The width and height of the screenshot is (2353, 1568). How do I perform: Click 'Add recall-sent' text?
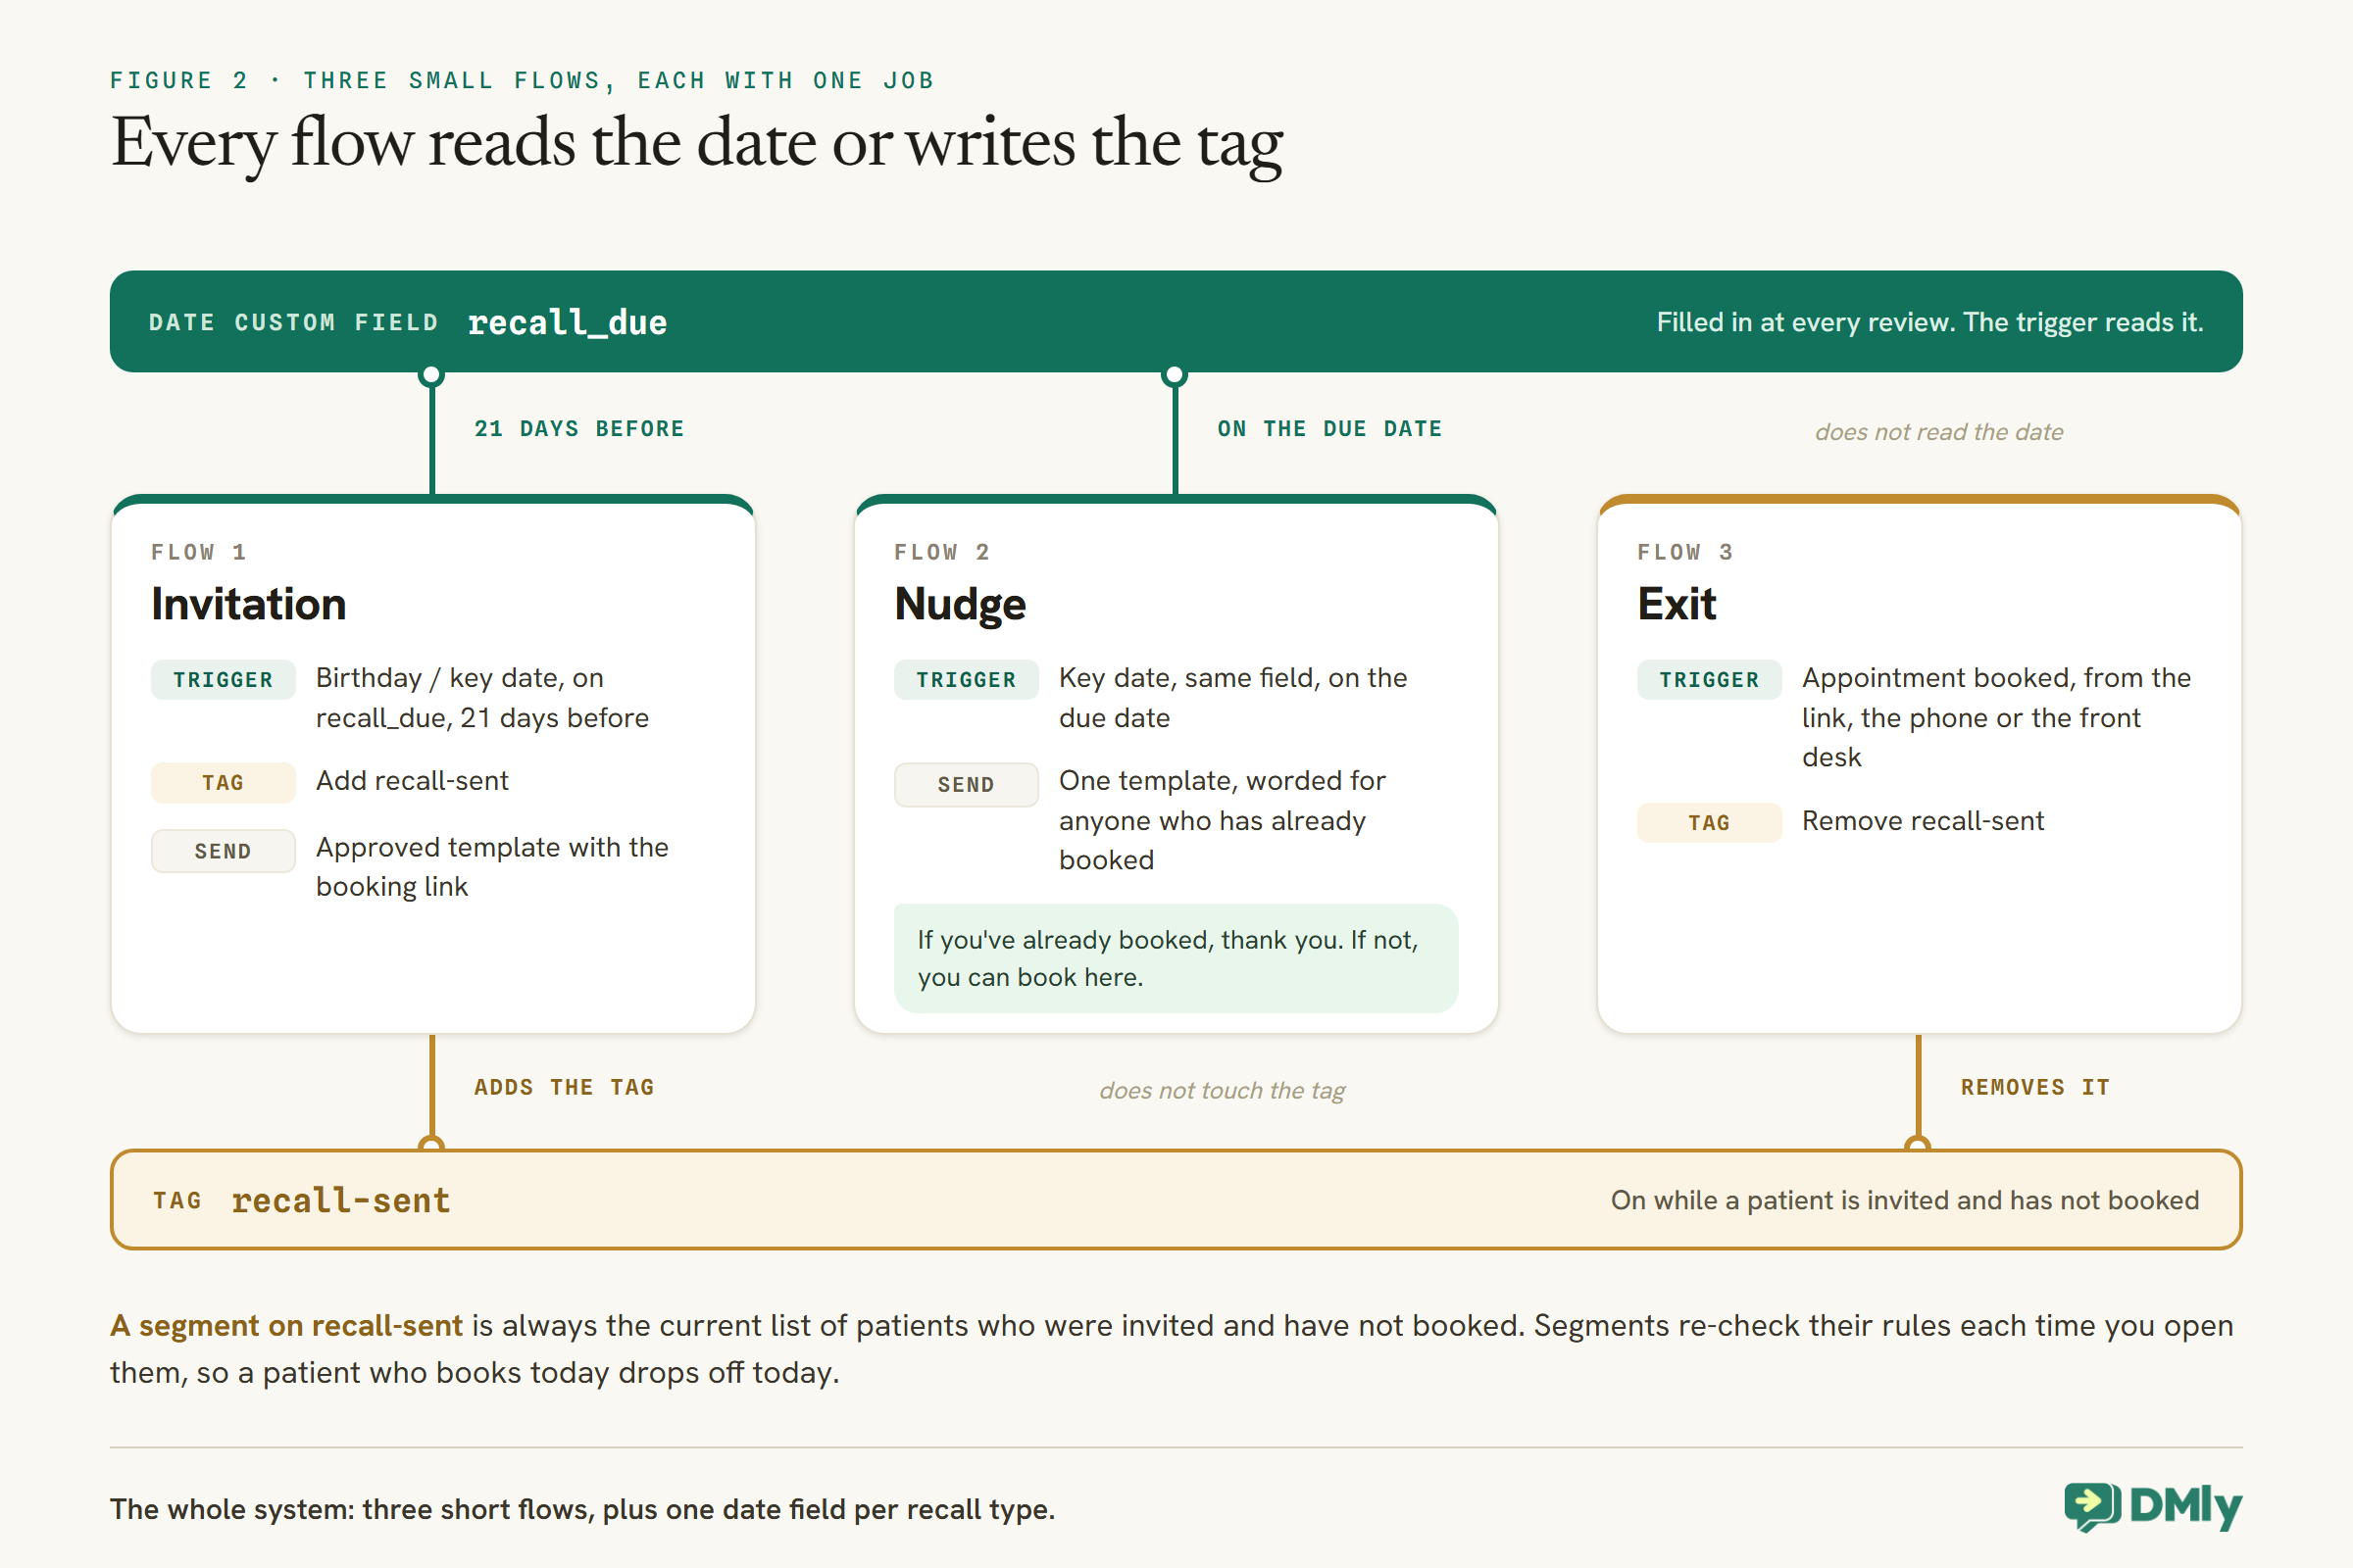[x=412, y=781]
